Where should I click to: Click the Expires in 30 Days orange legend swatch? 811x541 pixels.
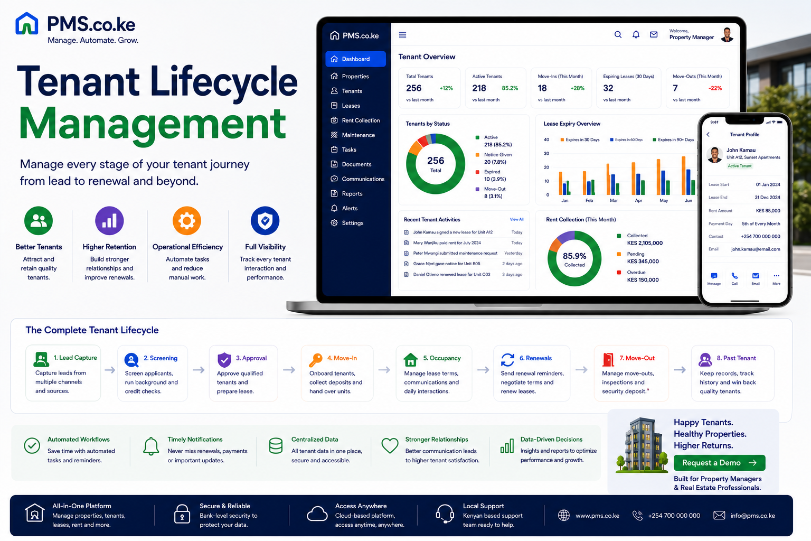pyautogui.click(x=562, y=140)
